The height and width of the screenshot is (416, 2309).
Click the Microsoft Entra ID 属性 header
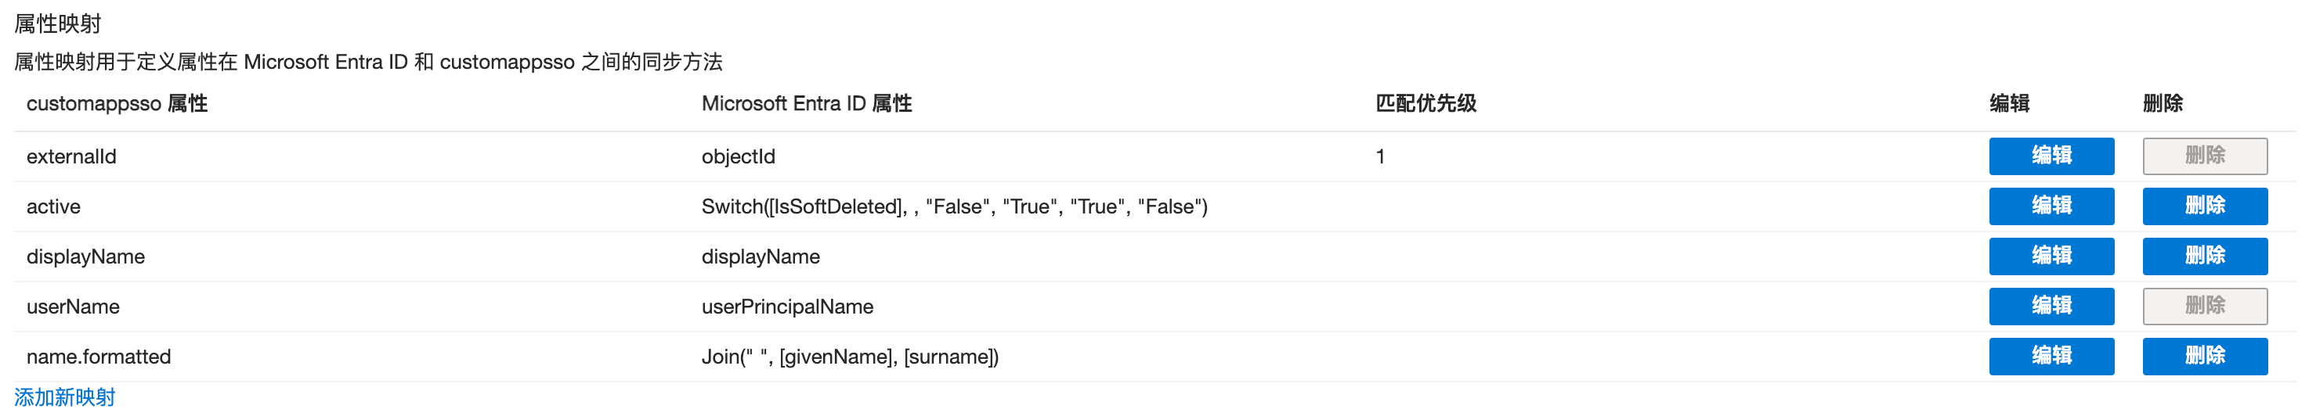[x=806, y=104]
